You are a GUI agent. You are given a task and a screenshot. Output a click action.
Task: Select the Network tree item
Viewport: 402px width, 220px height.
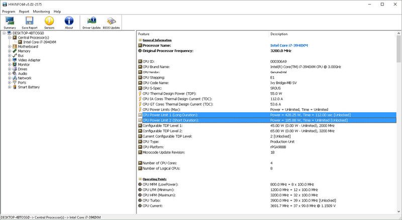[25, 78]
